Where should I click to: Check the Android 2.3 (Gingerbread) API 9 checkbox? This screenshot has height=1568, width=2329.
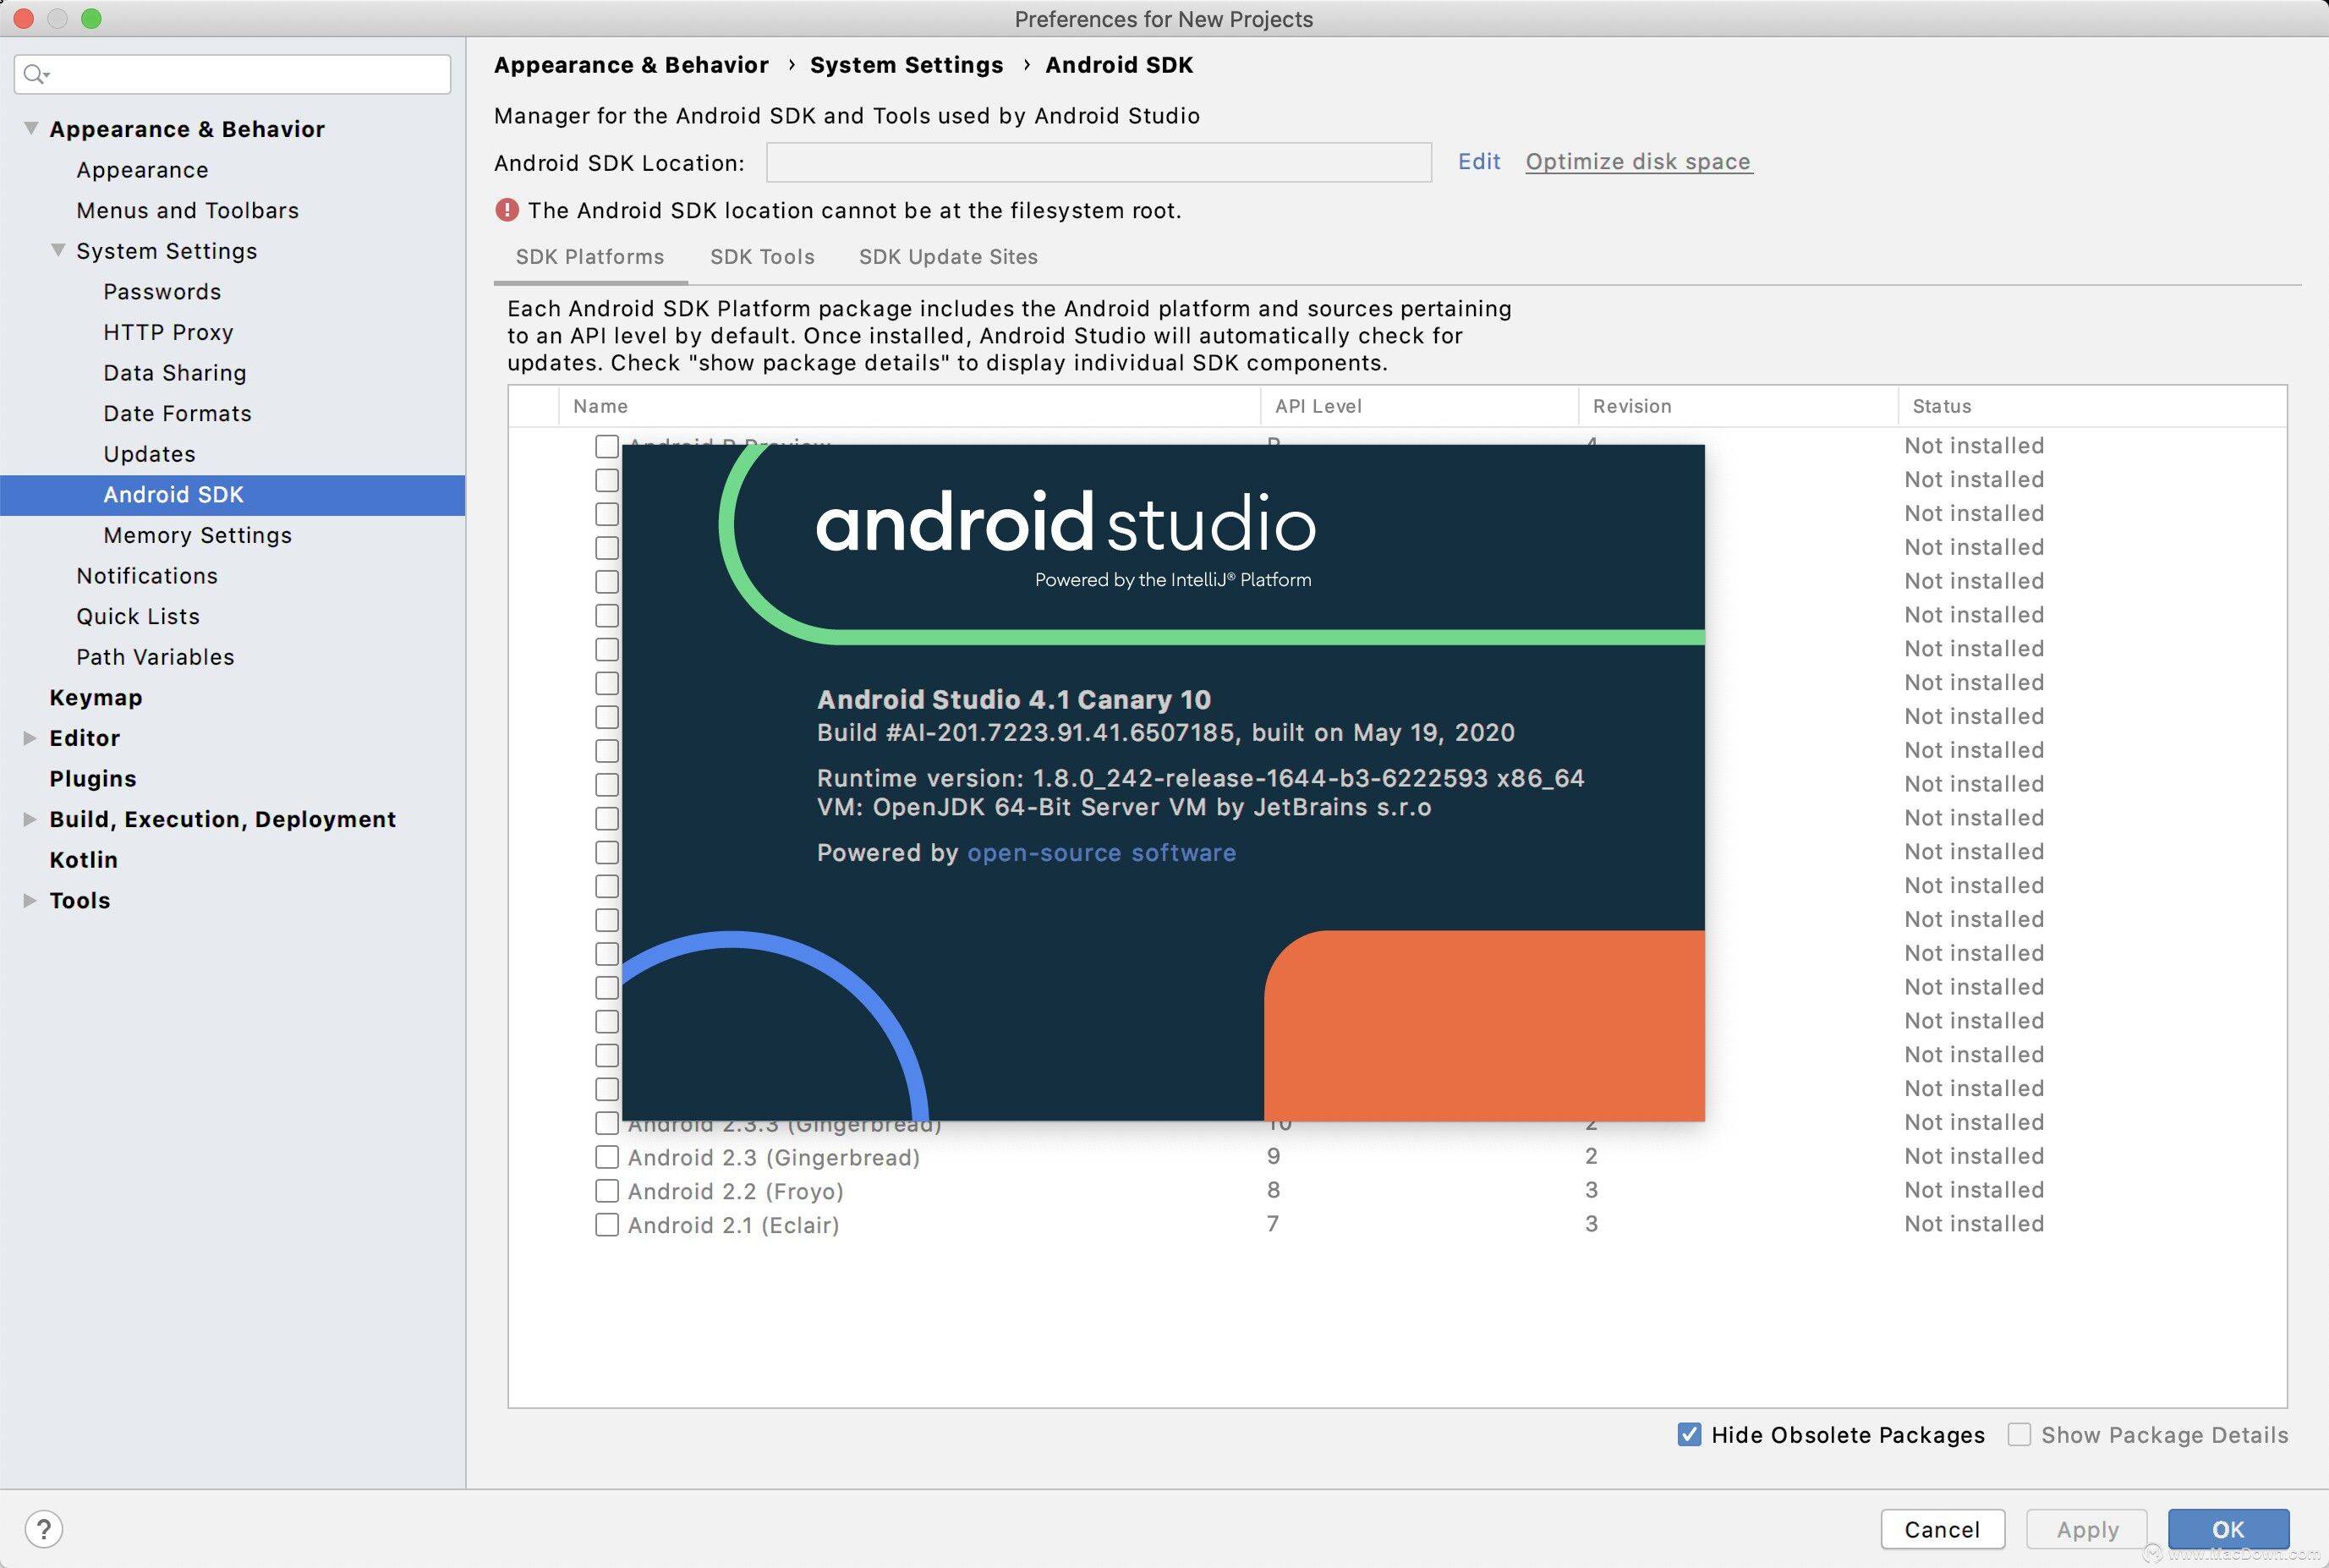[x=607, y=1157]
